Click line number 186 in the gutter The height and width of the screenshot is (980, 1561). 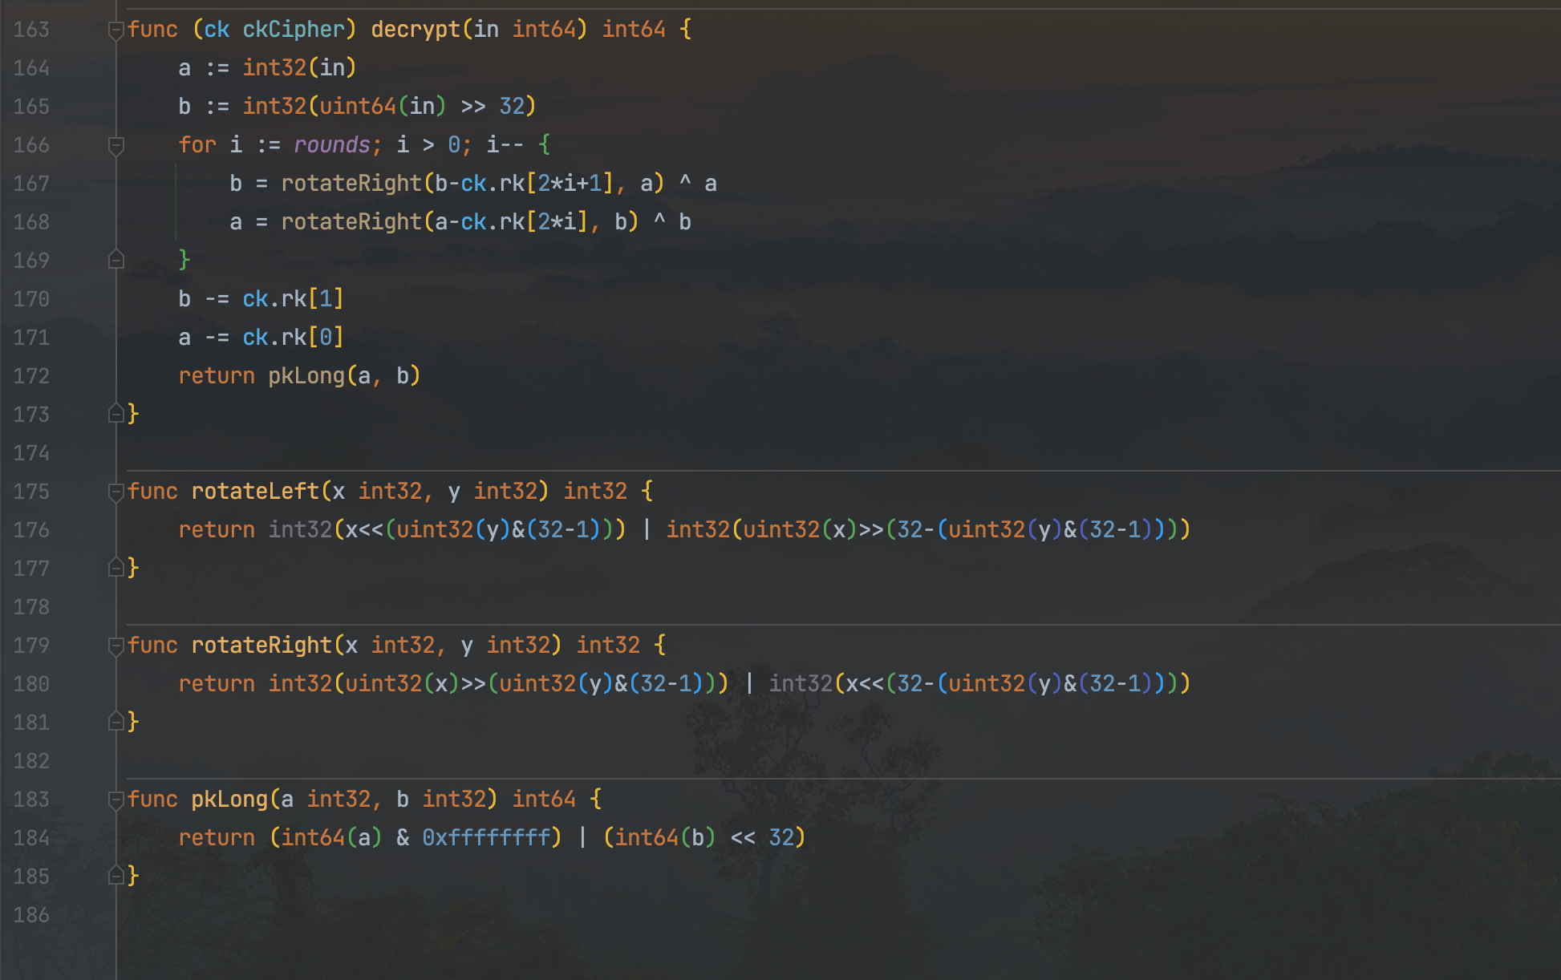(x=31, y=915)
